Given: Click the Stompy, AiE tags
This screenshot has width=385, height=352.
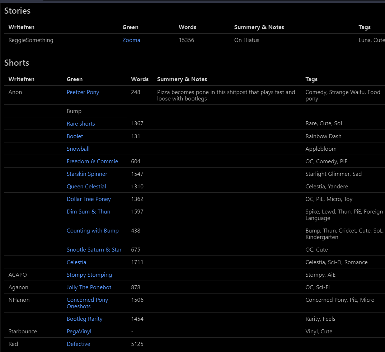Looking at the screenshot, I should pyautogui.click(x=320, y=275).
